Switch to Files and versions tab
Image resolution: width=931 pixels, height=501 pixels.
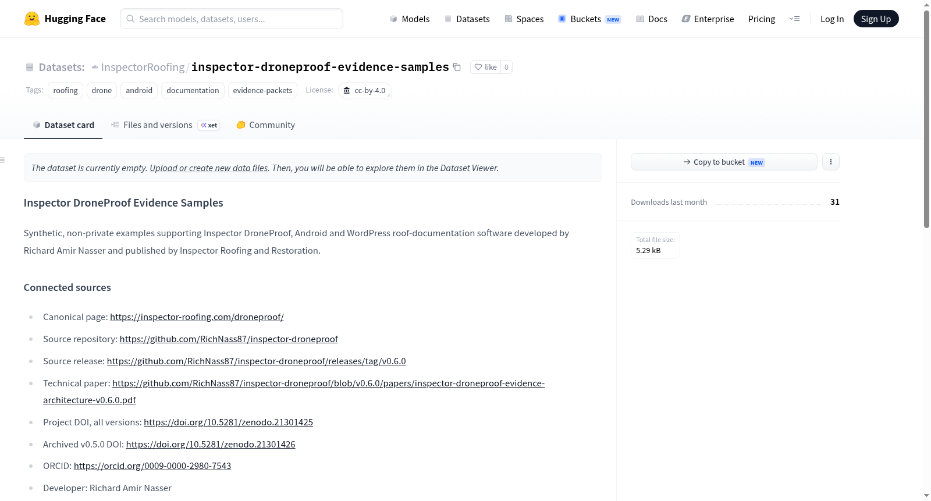click(x=165, y=125)
